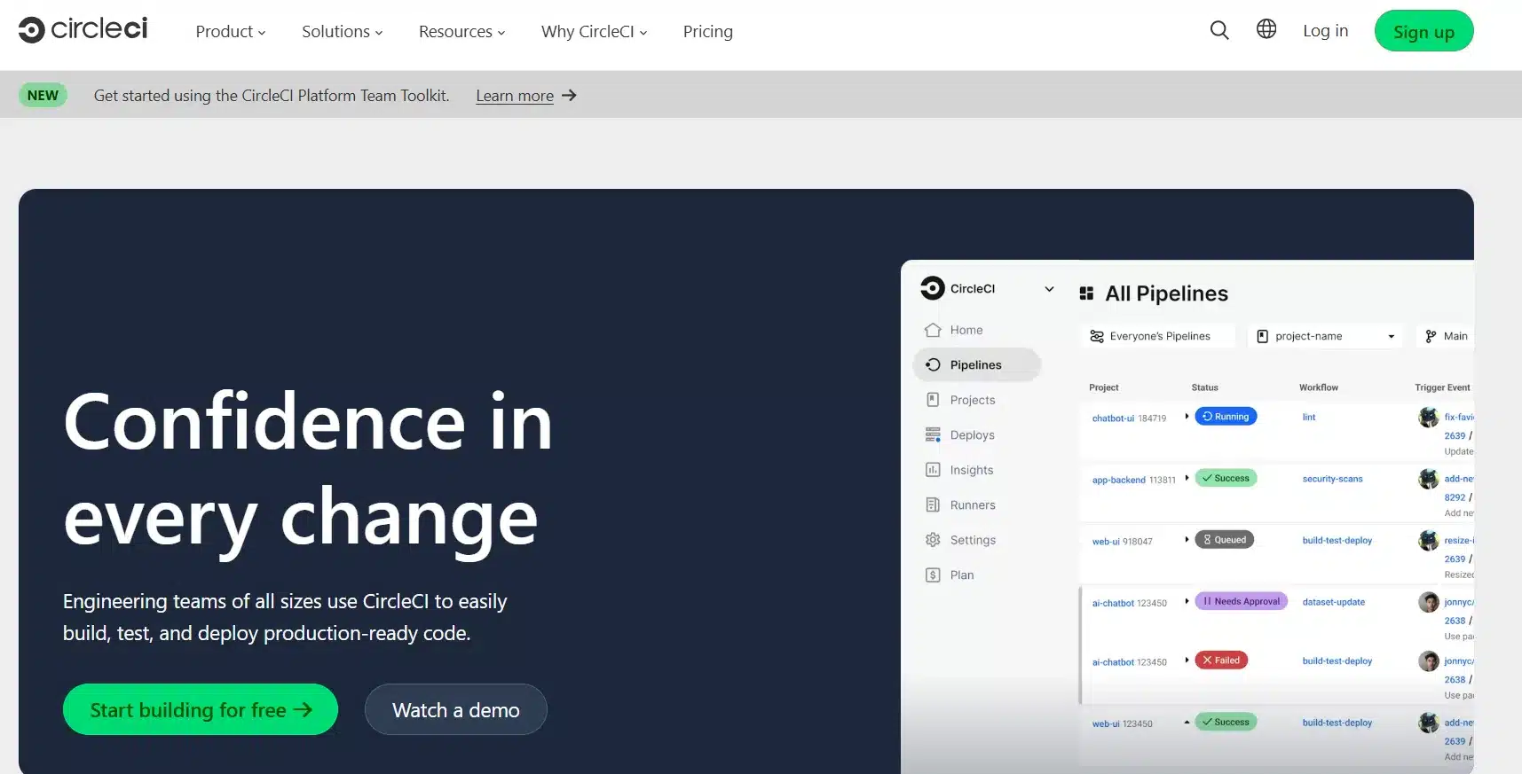Image resolution: width=1522 pixels, height=774 pixels.
Task: Expand the app-backend 113811 row arrow
Action: click(1187, 478)
